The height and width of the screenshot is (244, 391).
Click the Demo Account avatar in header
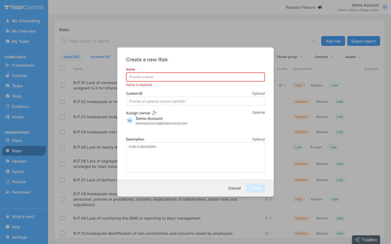point(385,7)
